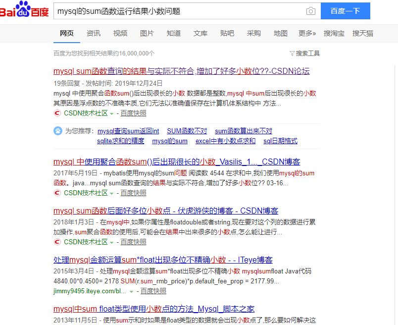Click suggestion excel中有小数点求和

(x=225, y=141)
